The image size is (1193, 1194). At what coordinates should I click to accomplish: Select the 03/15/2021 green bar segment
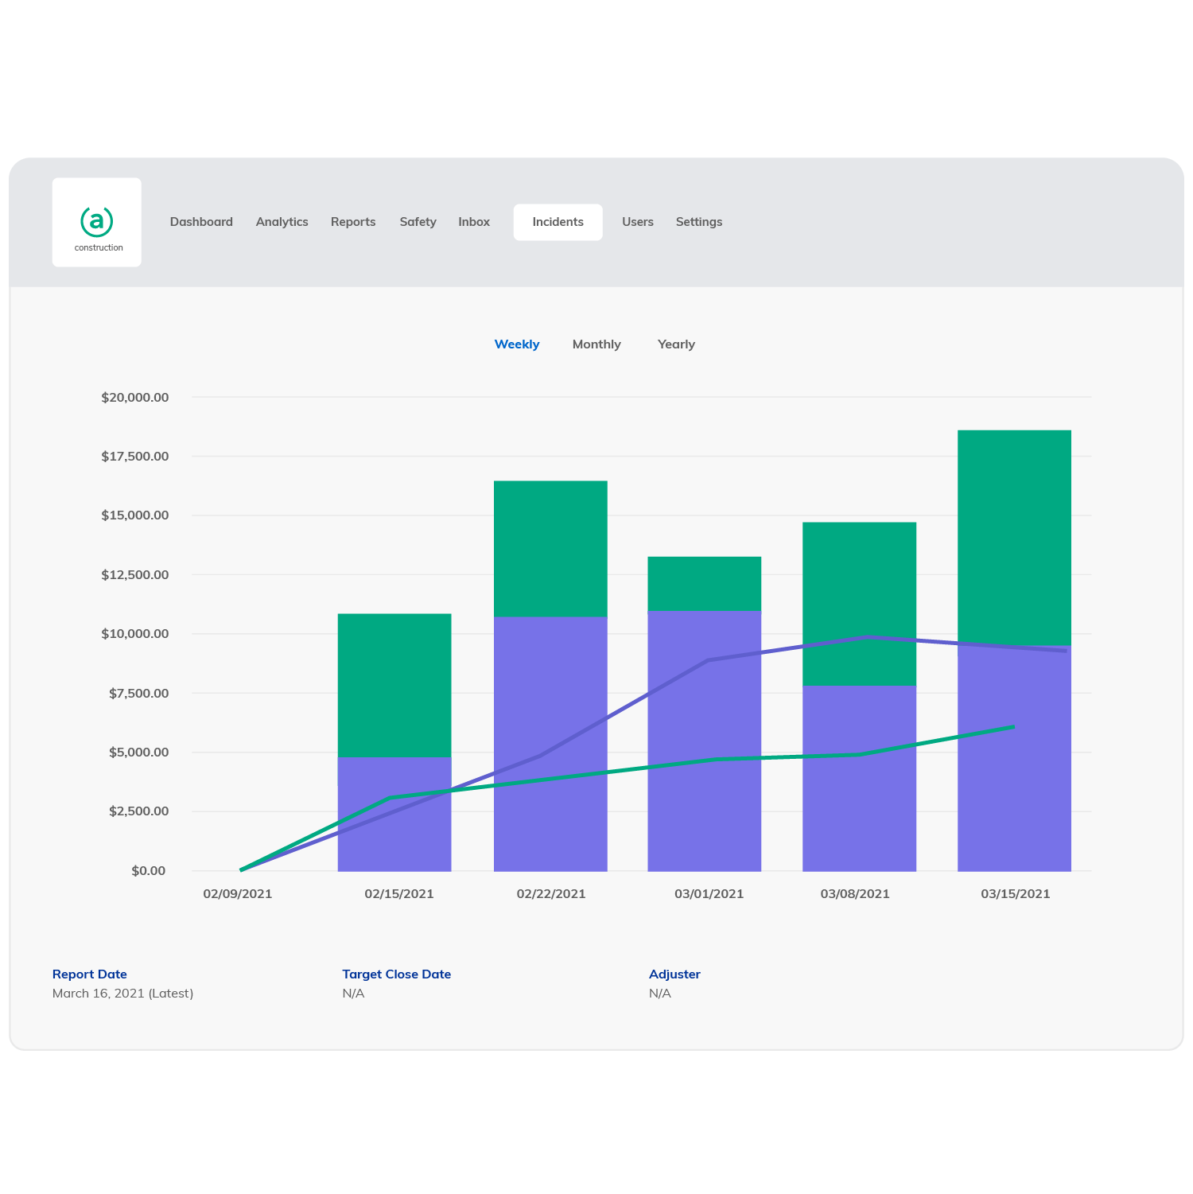coord(1015,538)
